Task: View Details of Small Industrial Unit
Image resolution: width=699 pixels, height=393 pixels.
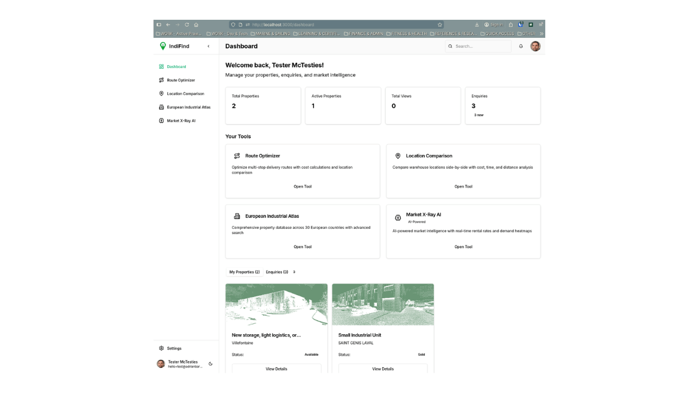Action: (383, 369)
